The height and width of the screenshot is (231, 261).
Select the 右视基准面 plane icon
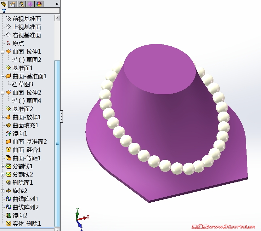pos(8,35)
